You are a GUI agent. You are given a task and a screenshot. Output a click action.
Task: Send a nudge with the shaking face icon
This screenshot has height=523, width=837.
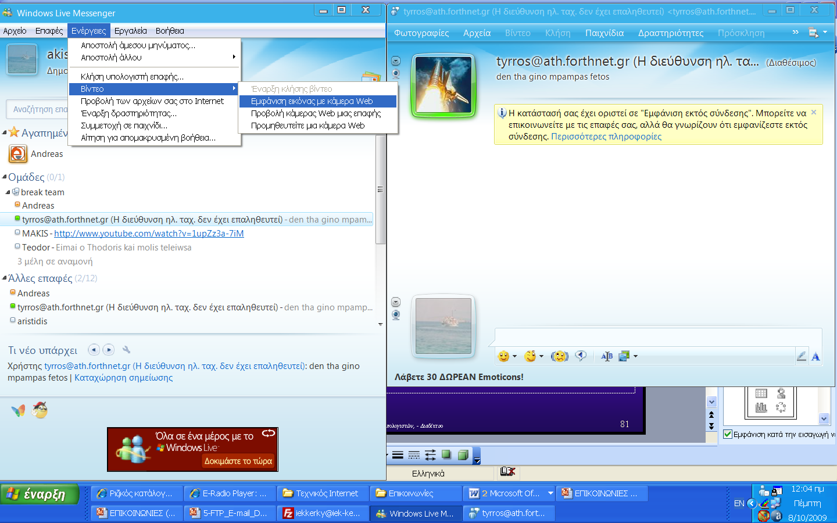559,356
